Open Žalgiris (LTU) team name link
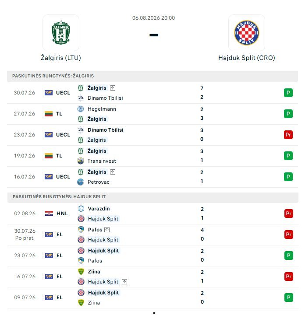The height and width of the screenshot is (315, 305). pyautogui.click(x=61, y=58)
